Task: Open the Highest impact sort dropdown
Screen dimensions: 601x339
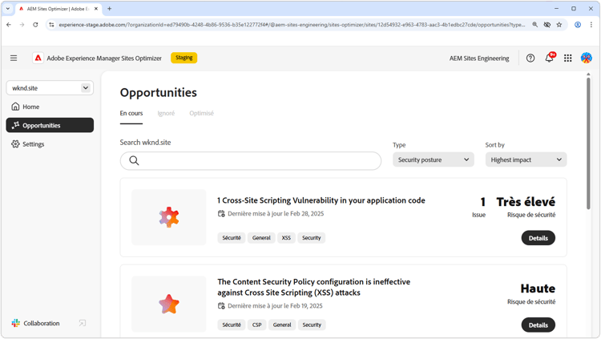Action: click(526, 159)
